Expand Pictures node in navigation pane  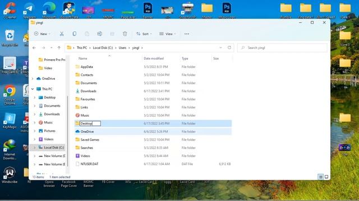[35, 131]
